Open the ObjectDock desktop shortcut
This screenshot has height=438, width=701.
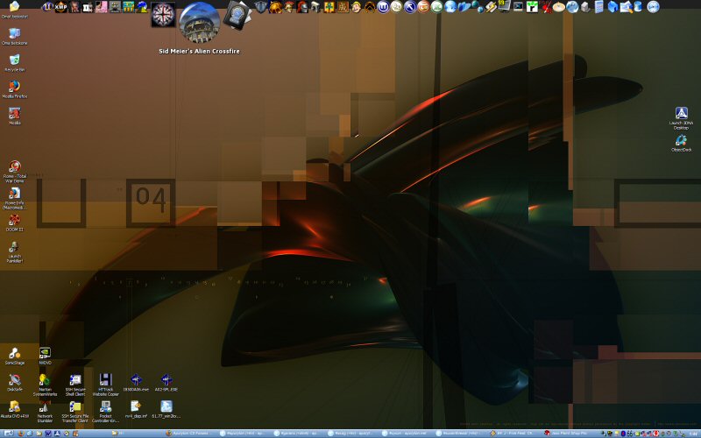pos(681,141)
